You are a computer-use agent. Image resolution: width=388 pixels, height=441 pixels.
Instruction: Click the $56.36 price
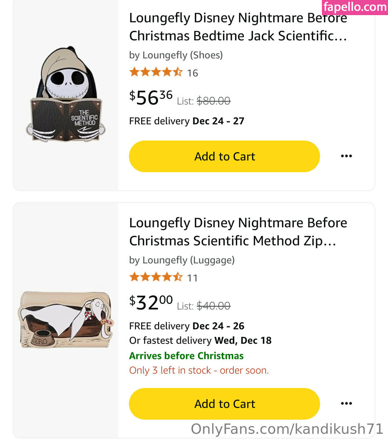pyautogui.click(x=151, y=98)
